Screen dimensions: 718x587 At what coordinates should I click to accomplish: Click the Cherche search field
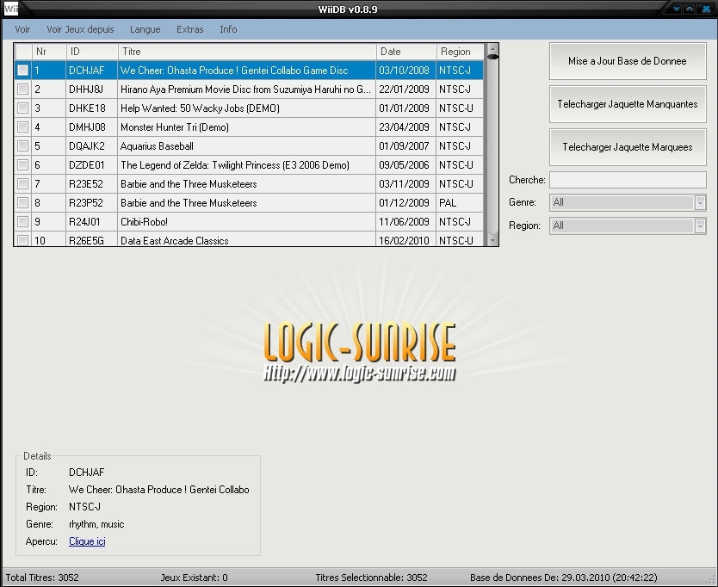click(x=628, y=180)
